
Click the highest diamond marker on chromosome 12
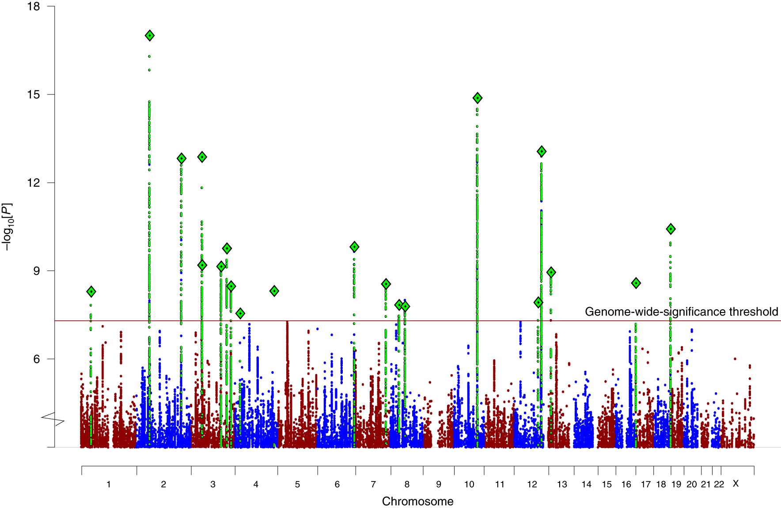[x=542, y=152]
